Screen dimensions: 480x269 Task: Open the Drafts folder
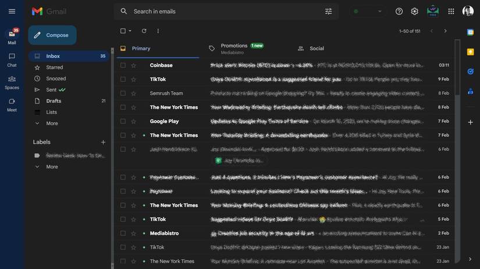(54, 101)
